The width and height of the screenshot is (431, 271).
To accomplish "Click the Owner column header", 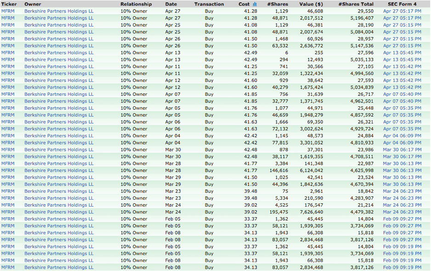I will (x=33, y=4).
